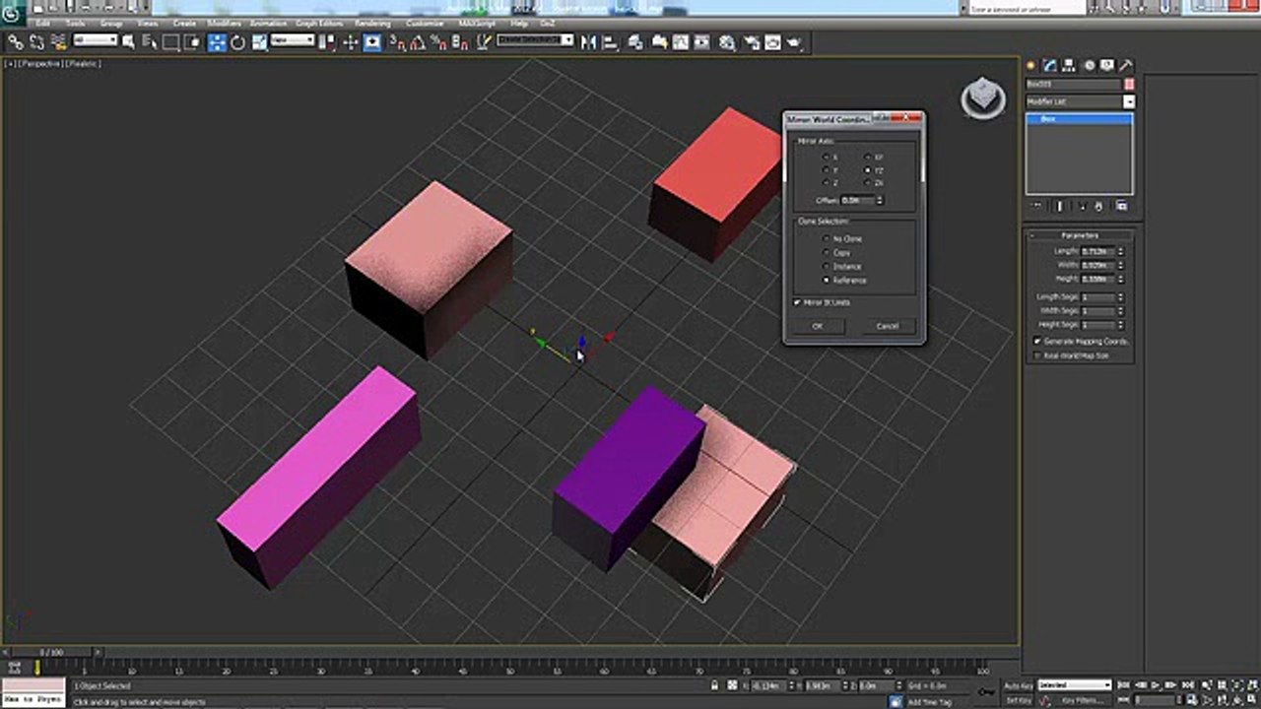This screenshot has height=709, width=1261.
Task: Click the Mirror tool icon
Action: point(589,42)
